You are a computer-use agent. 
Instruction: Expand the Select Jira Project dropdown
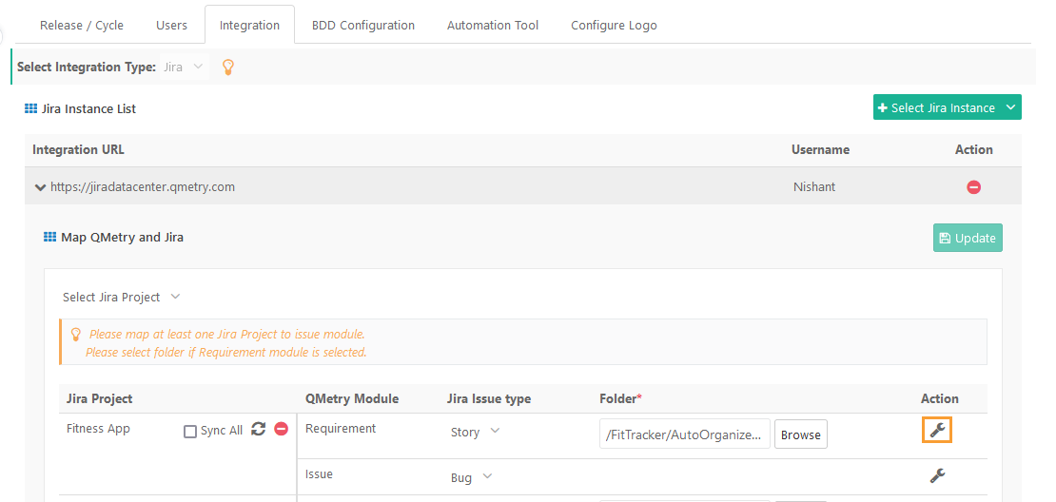121,298
